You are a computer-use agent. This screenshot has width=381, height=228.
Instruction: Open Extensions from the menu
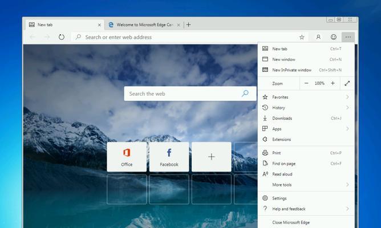(306, 140)
